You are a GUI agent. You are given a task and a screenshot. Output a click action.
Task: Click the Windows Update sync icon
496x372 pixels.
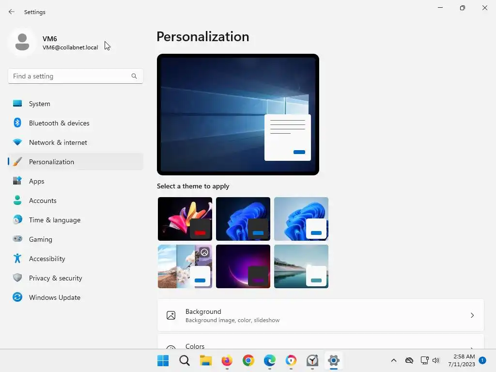pos(17,297)
